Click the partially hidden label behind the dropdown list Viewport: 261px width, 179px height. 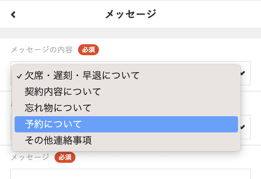(11, 103)
